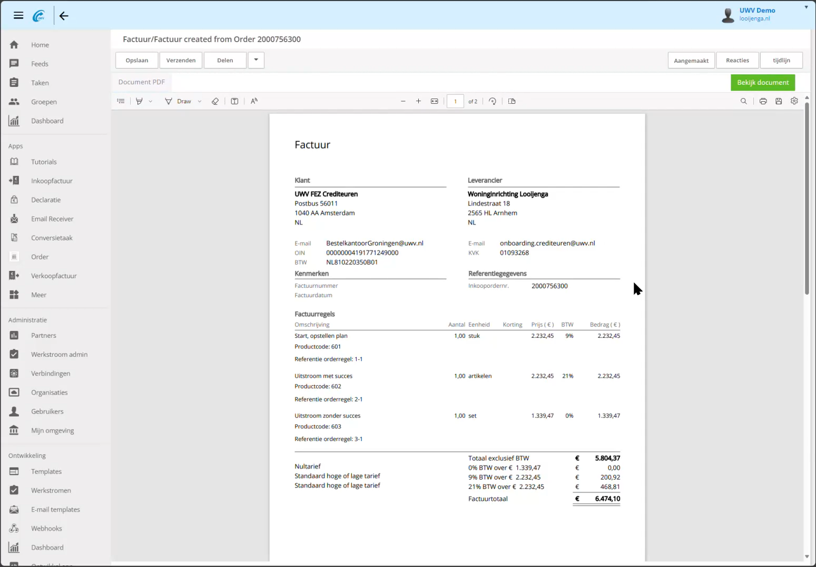Click the UWV logo icon
Viewport: 816px width, 567px height.
click(39, 16)
